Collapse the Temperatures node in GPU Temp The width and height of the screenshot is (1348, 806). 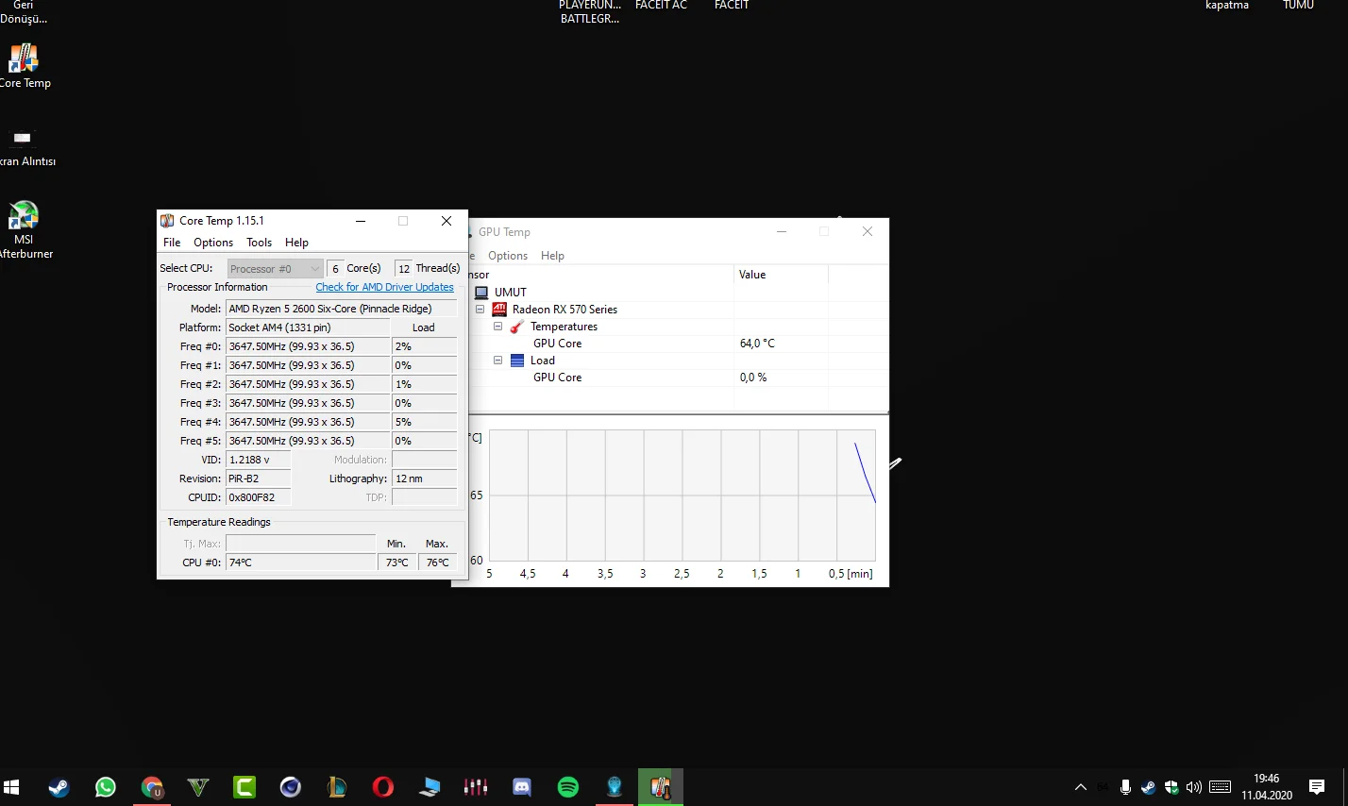click(x=497, y=327)
